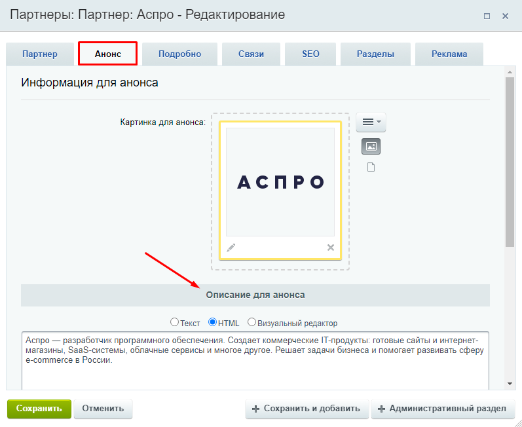Click inside the announcement description text area
This screenshot has height=427, width=522.
tap(255, 361)
